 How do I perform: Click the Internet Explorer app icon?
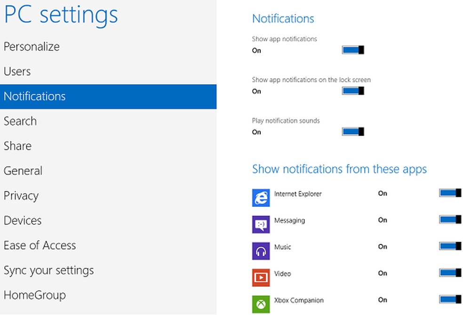[x=261, y=197]
